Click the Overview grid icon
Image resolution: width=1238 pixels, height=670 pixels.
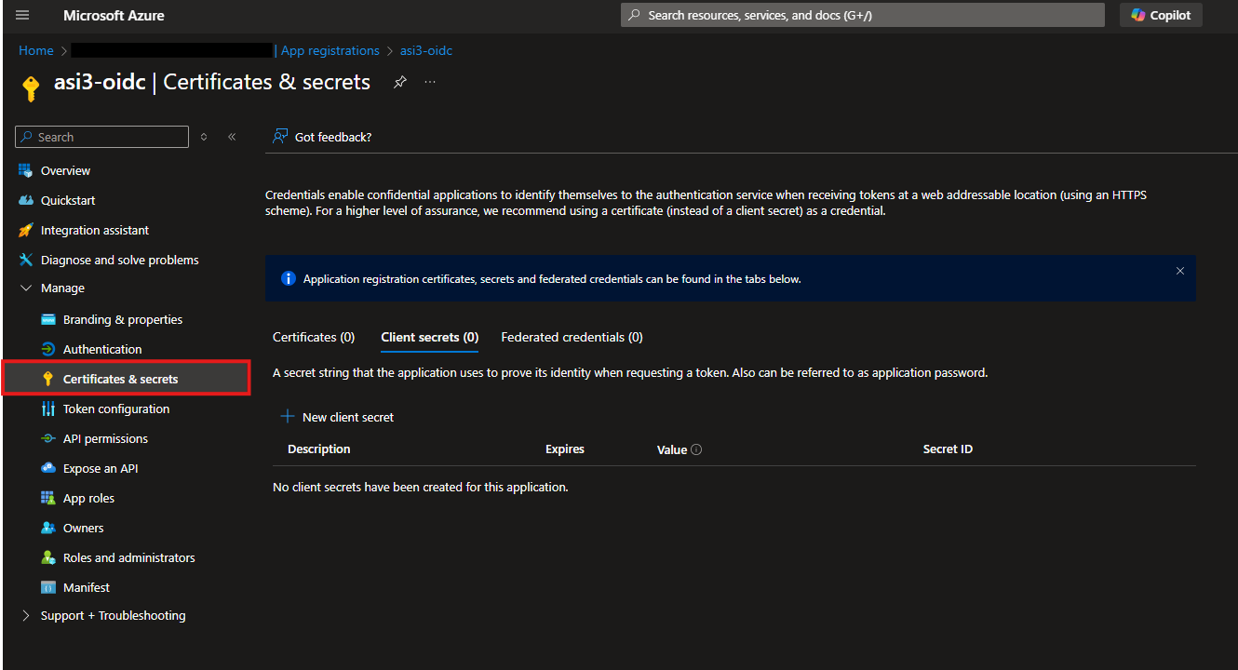click(x=25, y=170)
